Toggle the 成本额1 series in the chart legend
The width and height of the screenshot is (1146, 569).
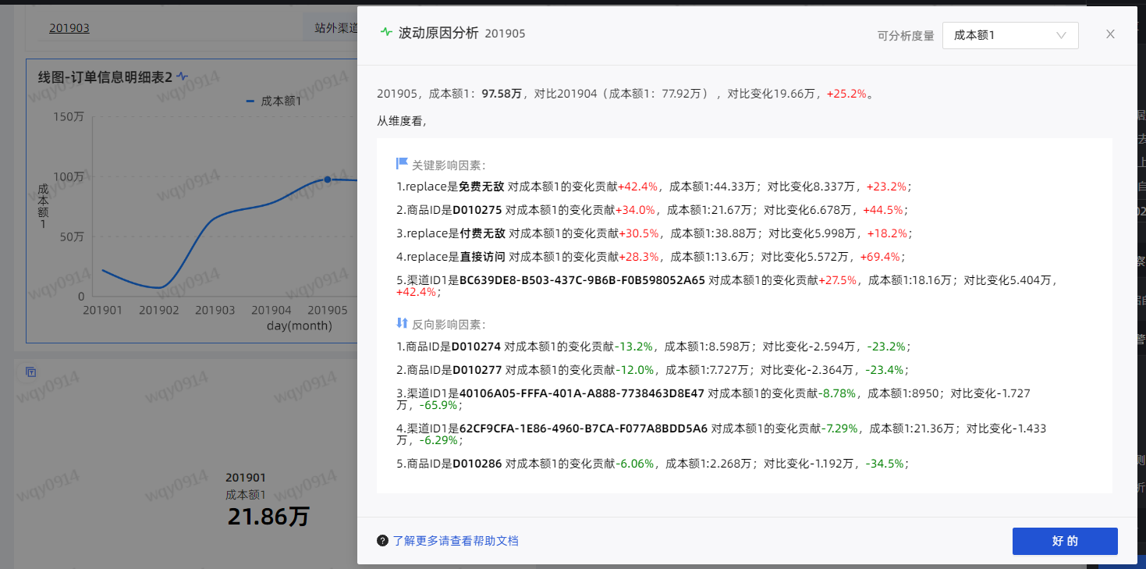tap(273, 101)
